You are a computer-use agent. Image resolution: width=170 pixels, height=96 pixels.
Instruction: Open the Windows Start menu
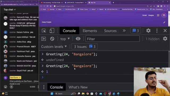[52, 94]
